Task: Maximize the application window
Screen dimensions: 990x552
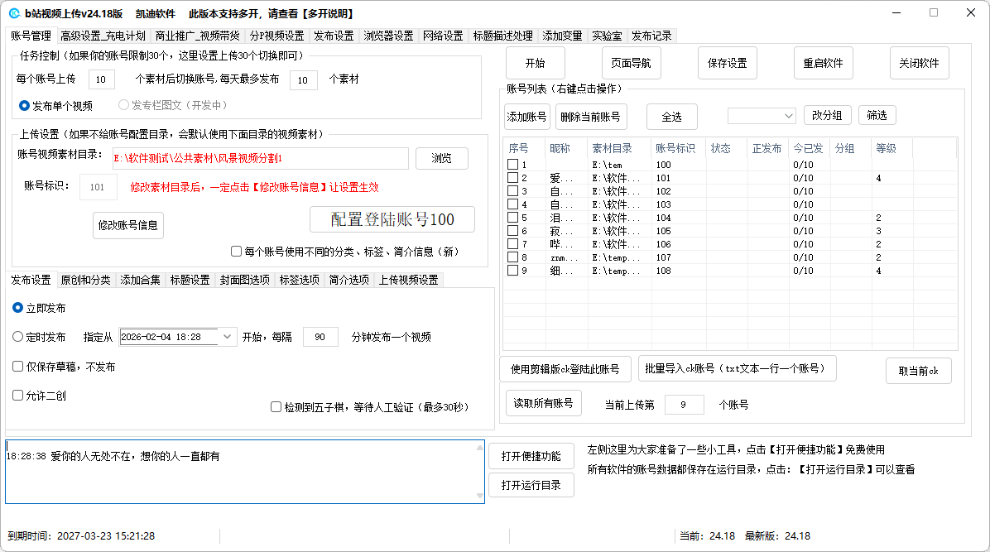Action: [934, 12]
